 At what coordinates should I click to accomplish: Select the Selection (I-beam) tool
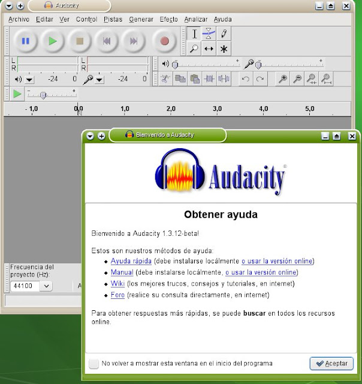pos(194,34)
